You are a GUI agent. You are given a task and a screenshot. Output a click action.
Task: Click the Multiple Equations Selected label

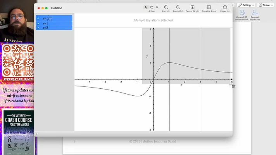[x=154, y=20]
